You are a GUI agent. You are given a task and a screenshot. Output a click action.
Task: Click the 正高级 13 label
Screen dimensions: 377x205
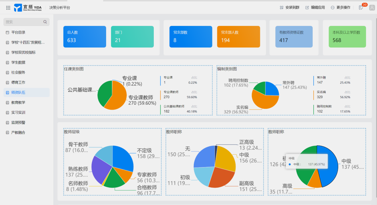(250, 145)
